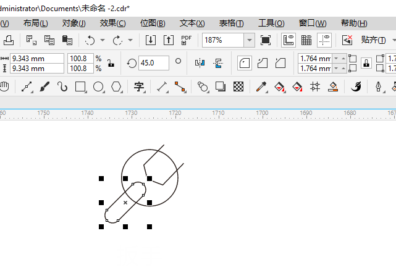The image size is (396, 270).
Task: Undo the last action with the Undo arrow
Action: tap(90, 40)
